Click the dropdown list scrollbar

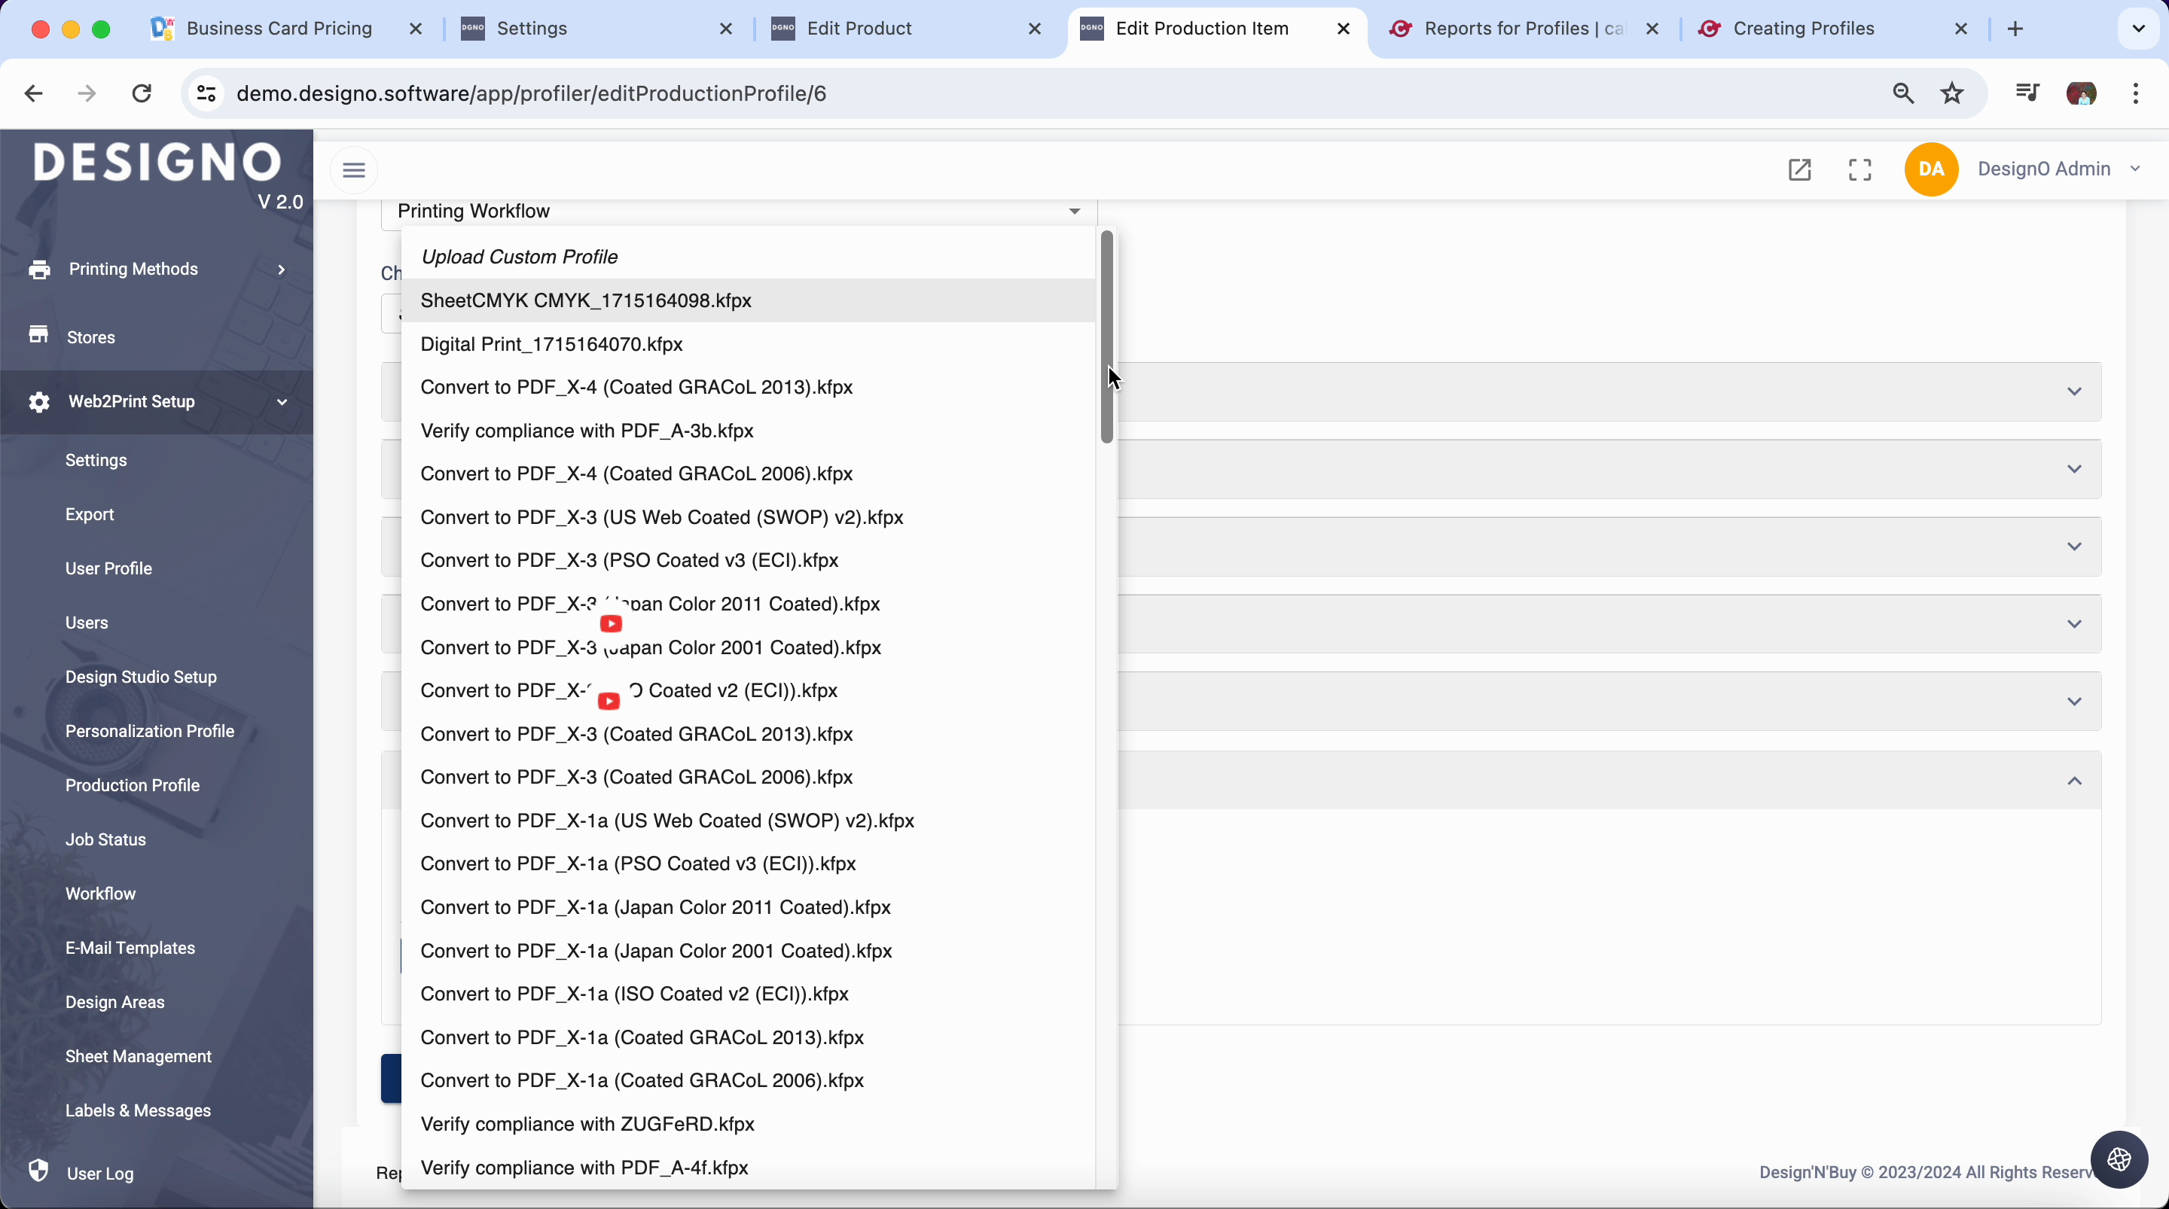coord(1106,337)
